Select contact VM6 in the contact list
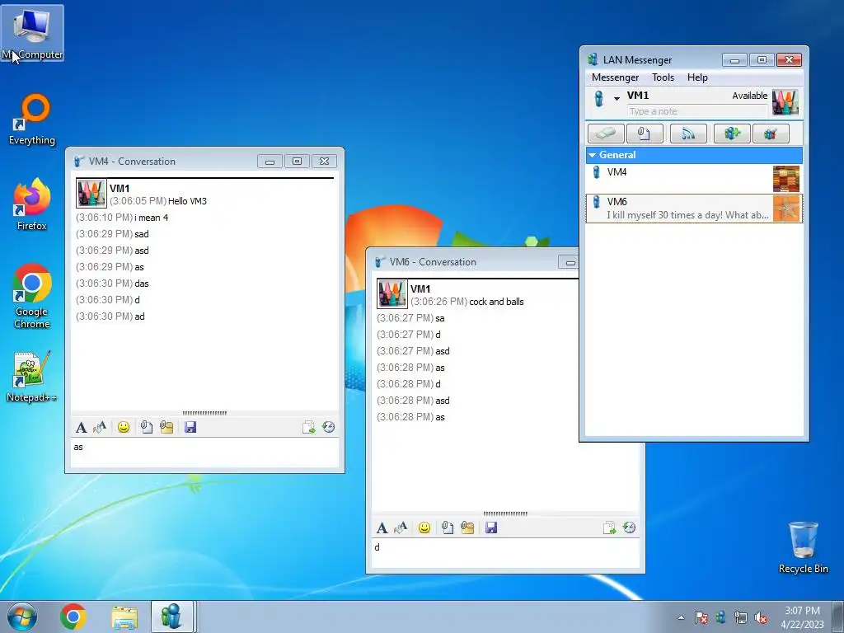Image resolution: width=844 pixels, height=633 pixels. point(694,209)
